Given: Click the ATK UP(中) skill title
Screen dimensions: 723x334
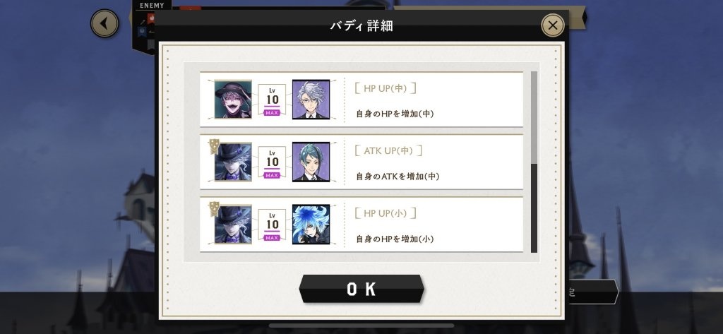Looking at the screenshot, I should coord(388,151).
